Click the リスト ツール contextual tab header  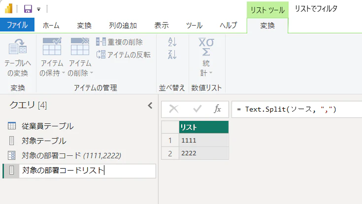267,10
